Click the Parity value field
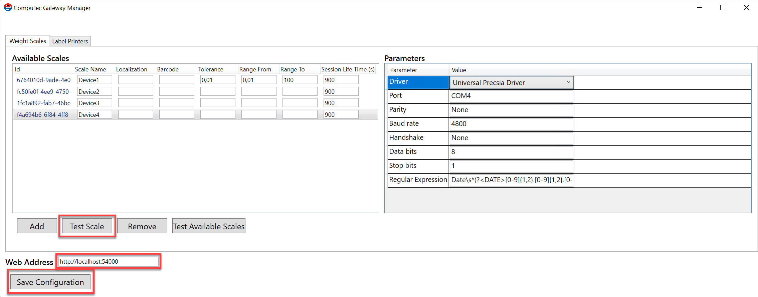 (x=511, y=110)
